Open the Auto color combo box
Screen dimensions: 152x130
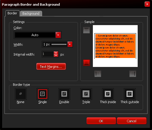38,35
